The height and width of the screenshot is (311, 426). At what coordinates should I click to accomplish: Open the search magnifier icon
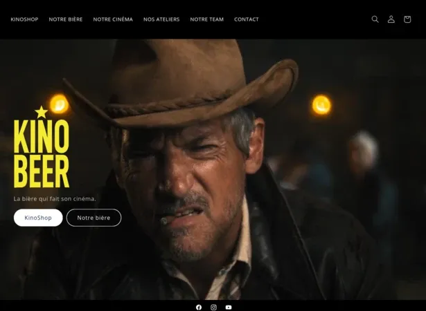pyautogui.click(x=375, y=19)
